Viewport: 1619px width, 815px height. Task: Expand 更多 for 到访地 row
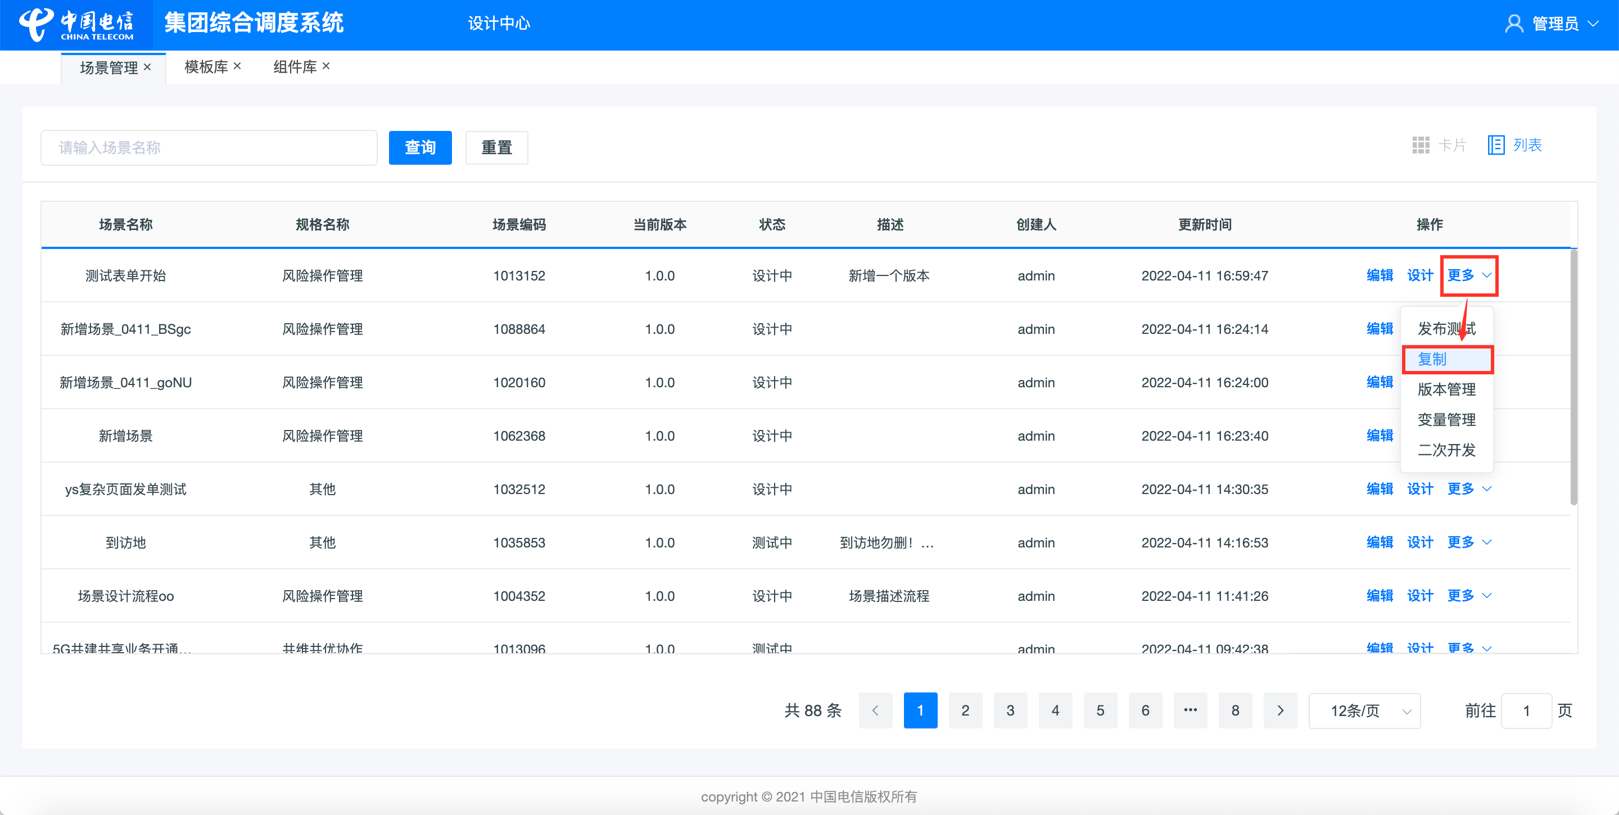point(1469,542)
